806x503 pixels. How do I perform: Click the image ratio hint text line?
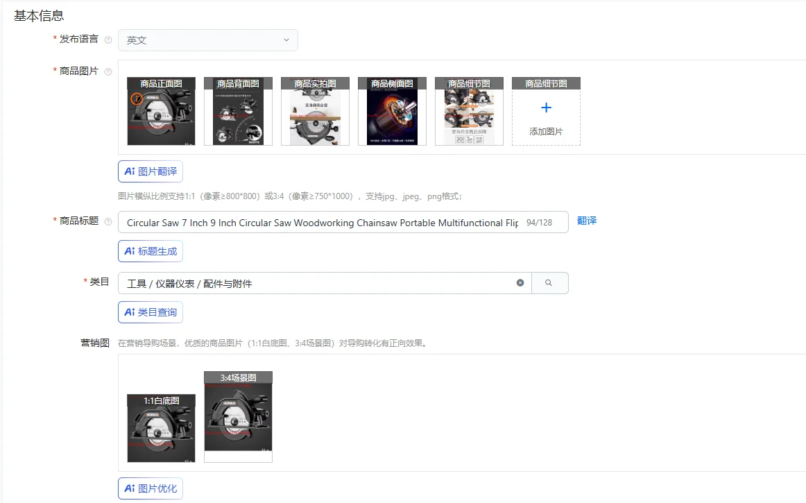click(290, 196)
